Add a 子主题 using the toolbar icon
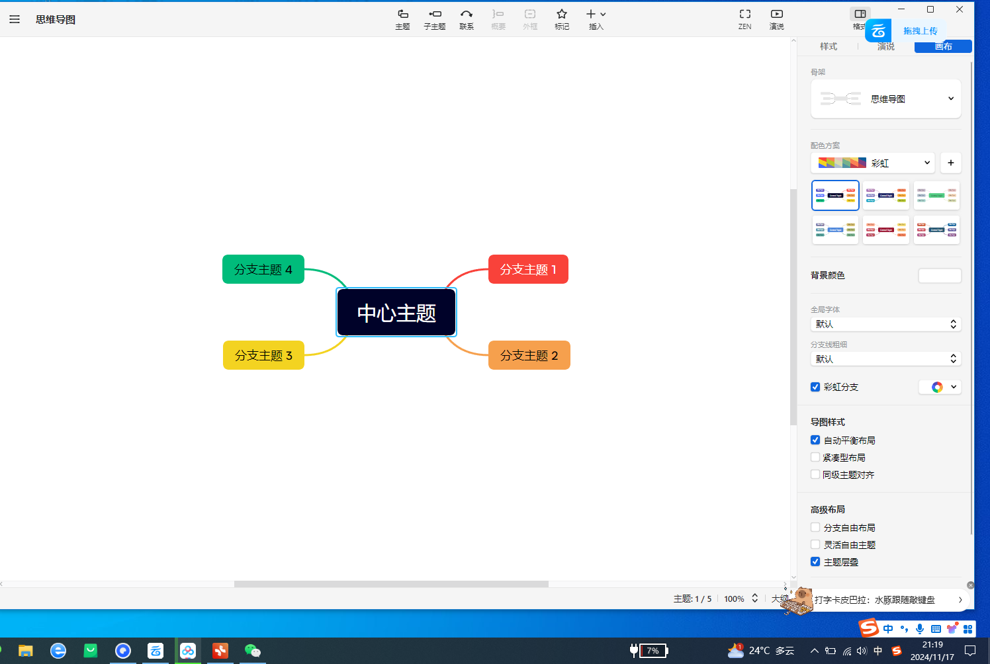 [435, 19]
